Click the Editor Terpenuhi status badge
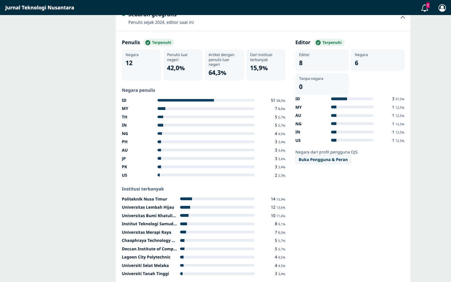Image resolution: width=451 pixels, height=282 pixels. click(x=329, y=43)
